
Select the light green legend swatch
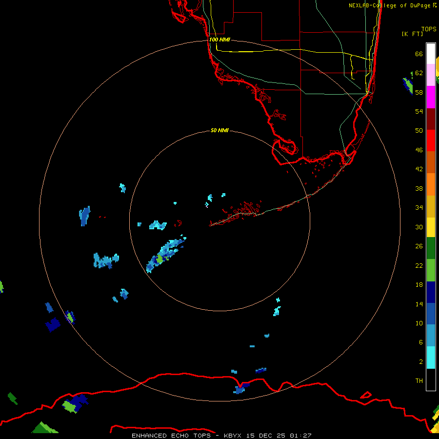click(x=431, y=270)
